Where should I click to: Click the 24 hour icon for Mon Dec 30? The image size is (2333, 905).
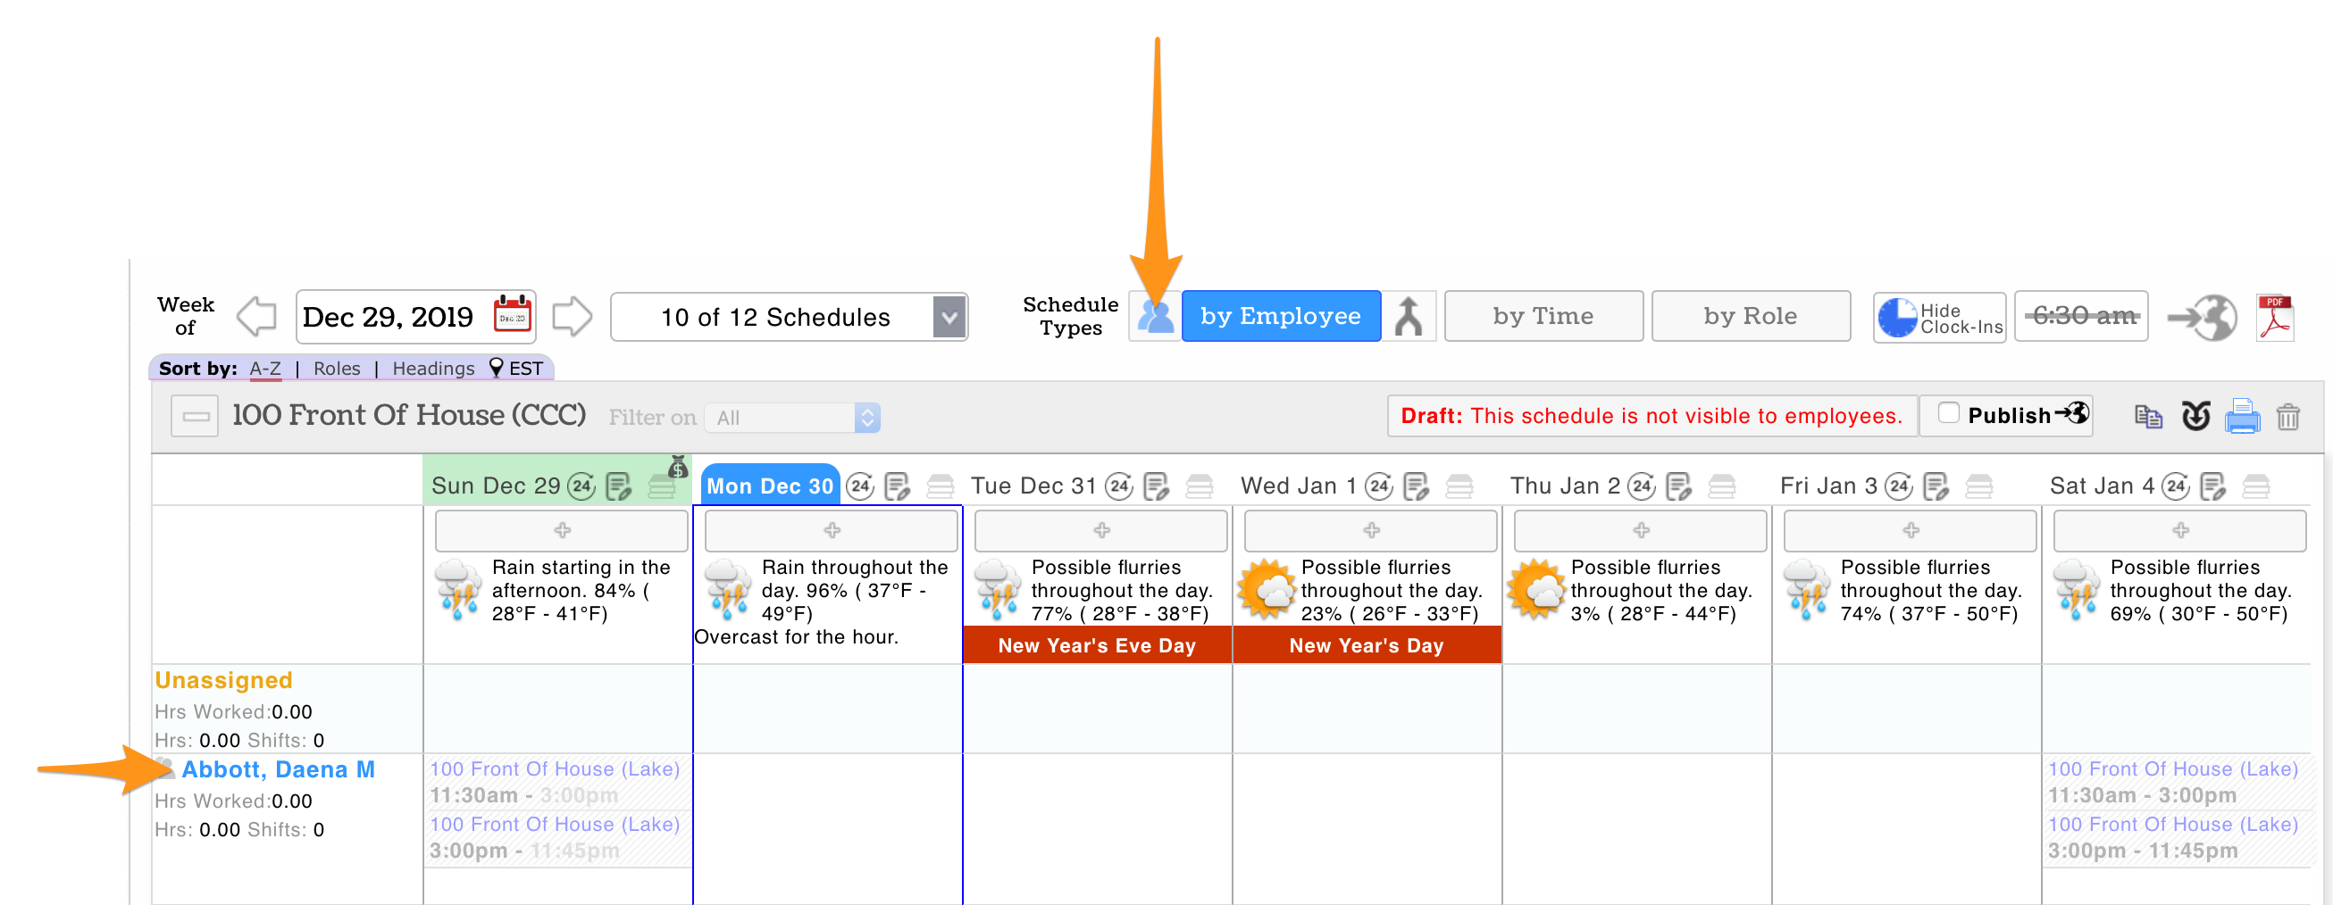(x=859, y=487)
